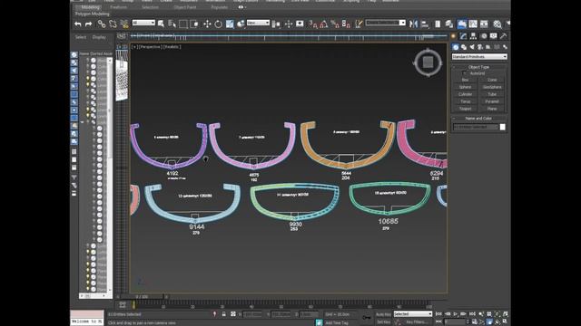The height and width of the screenshot is (326, 581).
Task: Select the Shapes create category
Action: point(464,47)
